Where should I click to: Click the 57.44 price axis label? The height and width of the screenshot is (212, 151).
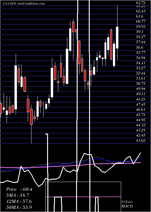coord(141,42)
